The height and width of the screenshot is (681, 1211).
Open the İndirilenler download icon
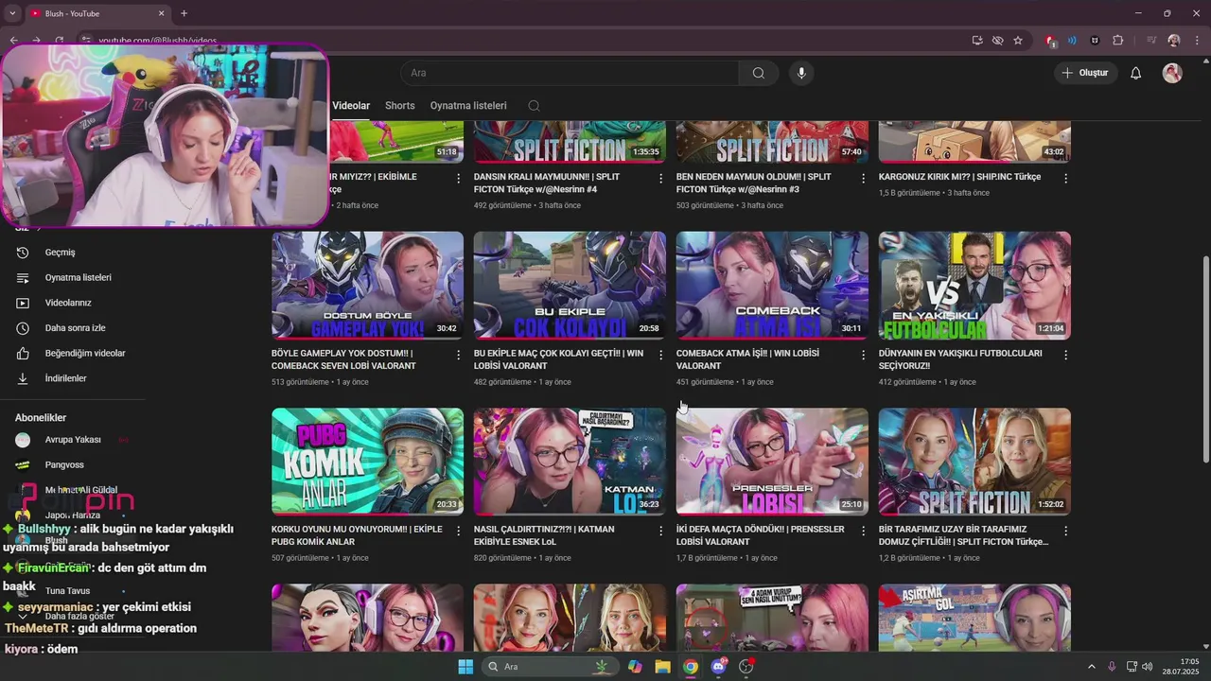pyautogui.click(x=23, y=378)
